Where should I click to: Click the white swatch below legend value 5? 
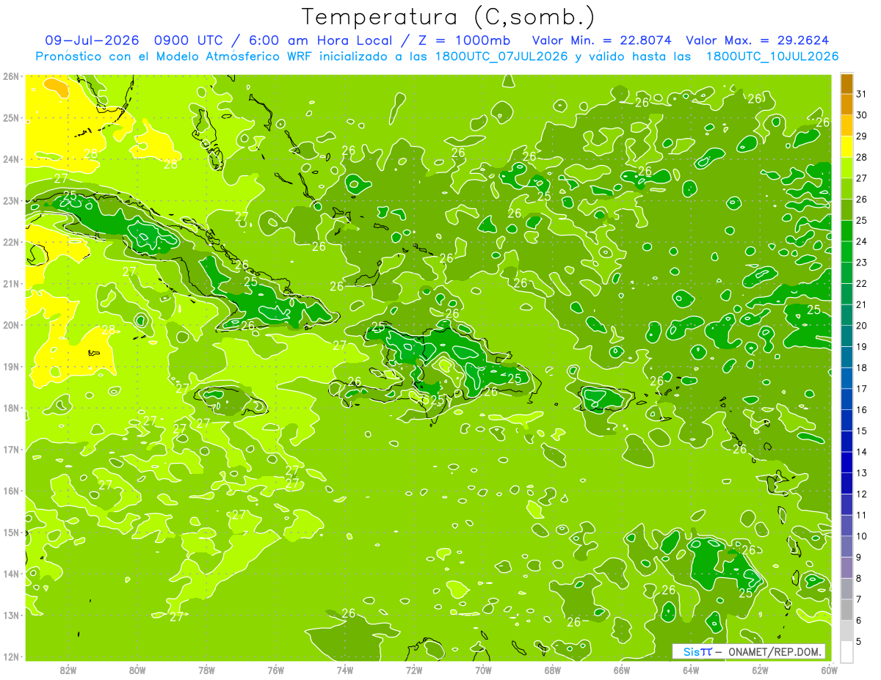[x=846, y=651]
